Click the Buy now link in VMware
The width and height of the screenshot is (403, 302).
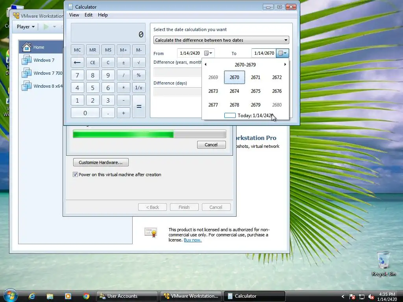pos(192,240)
